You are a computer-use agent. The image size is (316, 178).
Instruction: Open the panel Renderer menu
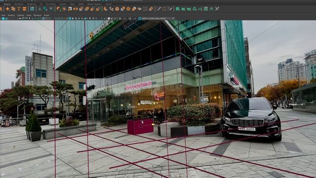click(x=38, y=15)
